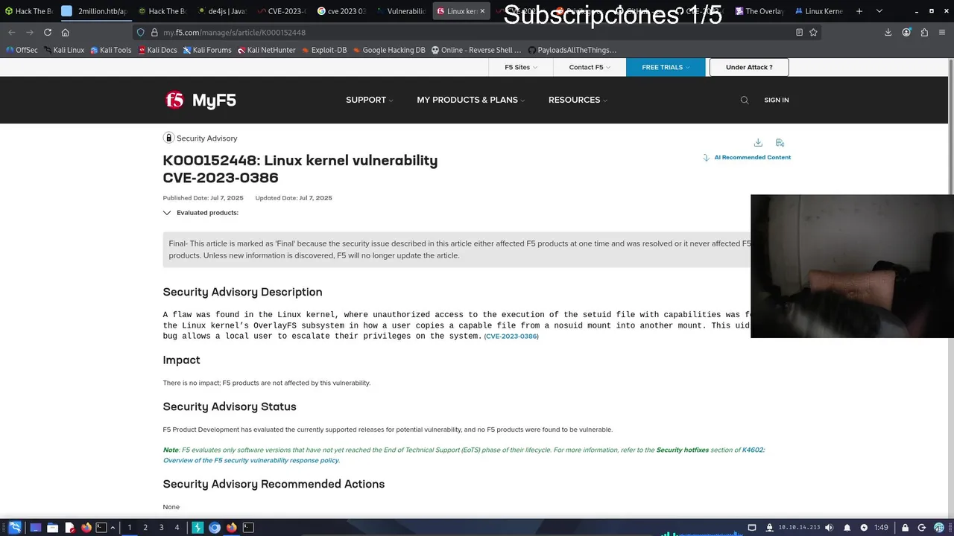954x536 pixels.
Task: Close the active Linux kernel tab
Action: click(x=483, y=11)
